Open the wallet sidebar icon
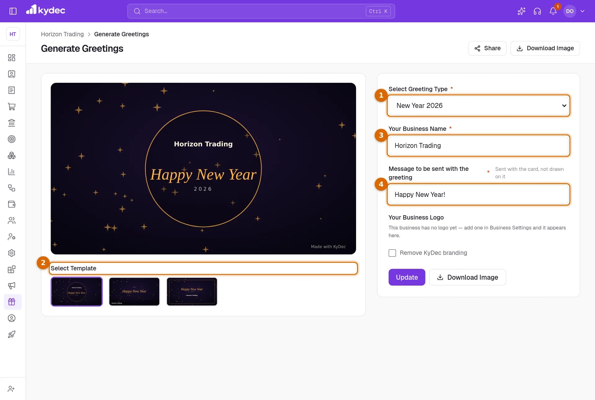The height and width of the screenshot is (400, 595). [x=11, y=204]
